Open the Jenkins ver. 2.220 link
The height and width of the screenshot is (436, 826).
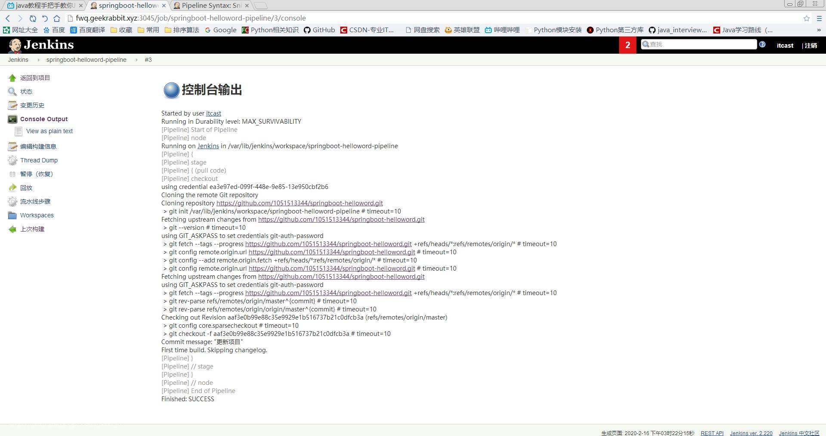[x=751, y=433]
